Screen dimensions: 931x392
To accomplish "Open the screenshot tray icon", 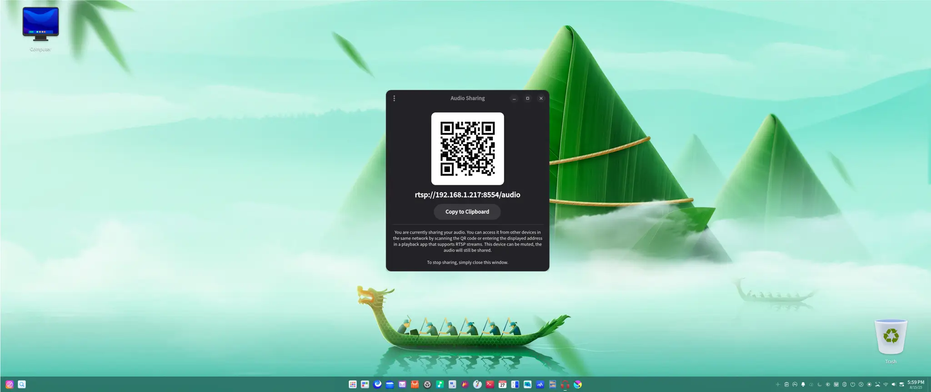I will (x=877, y=385).
